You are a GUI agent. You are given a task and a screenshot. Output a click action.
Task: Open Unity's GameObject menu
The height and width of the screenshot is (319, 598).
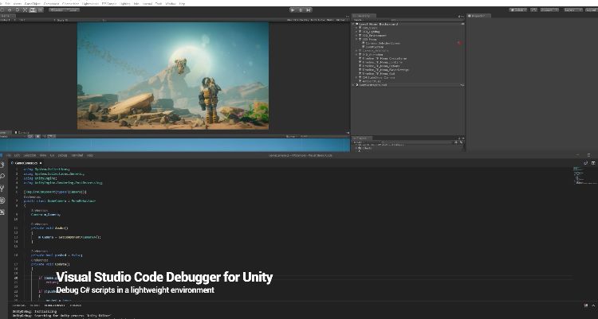tap(33, 3)
